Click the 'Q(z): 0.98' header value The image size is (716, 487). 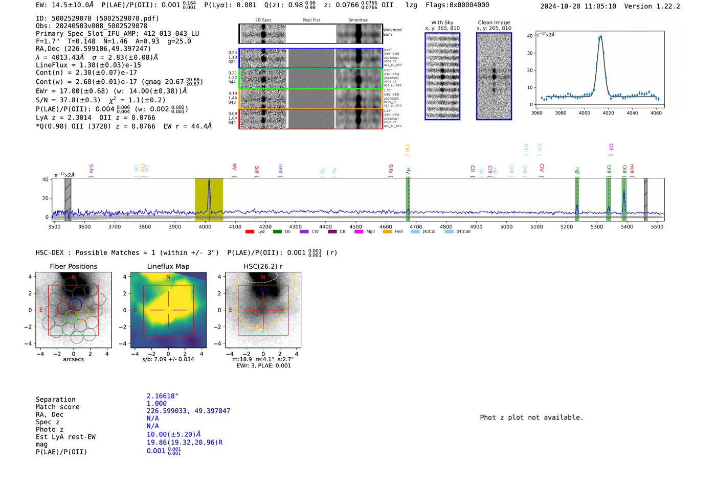coord(290,5)
